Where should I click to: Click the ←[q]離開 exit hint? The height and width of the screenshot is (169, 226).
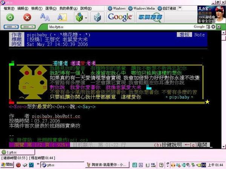pos(196,145)
